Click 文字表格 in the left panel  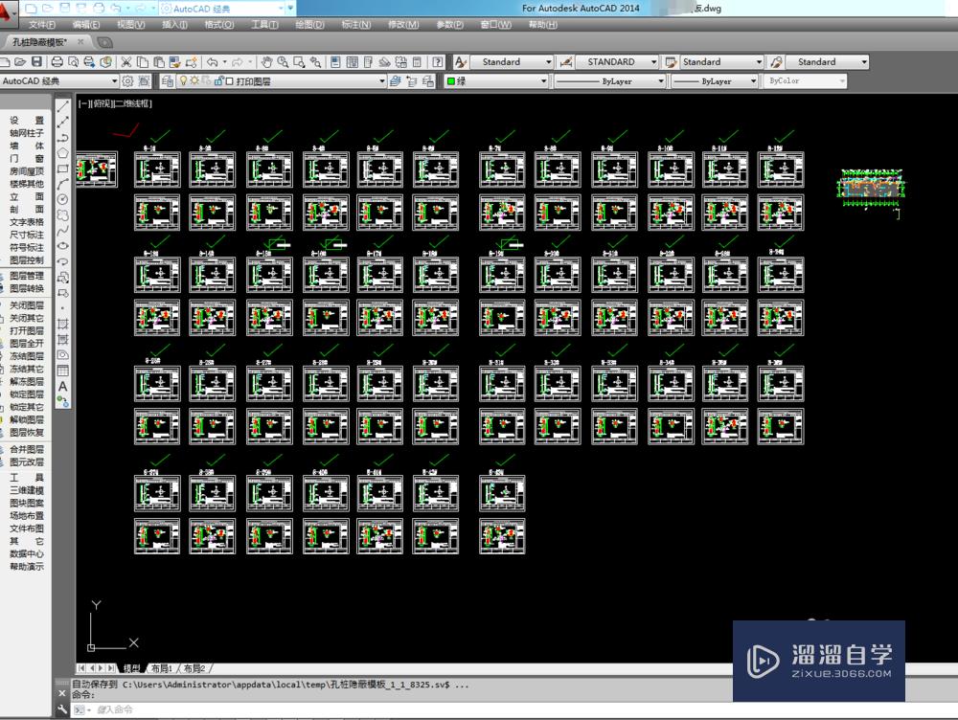26,222
